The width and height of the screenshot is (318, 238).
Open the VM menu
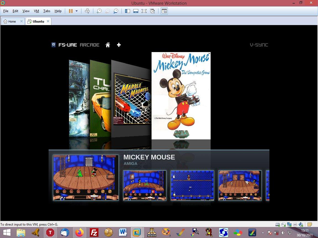pos(36,11)
